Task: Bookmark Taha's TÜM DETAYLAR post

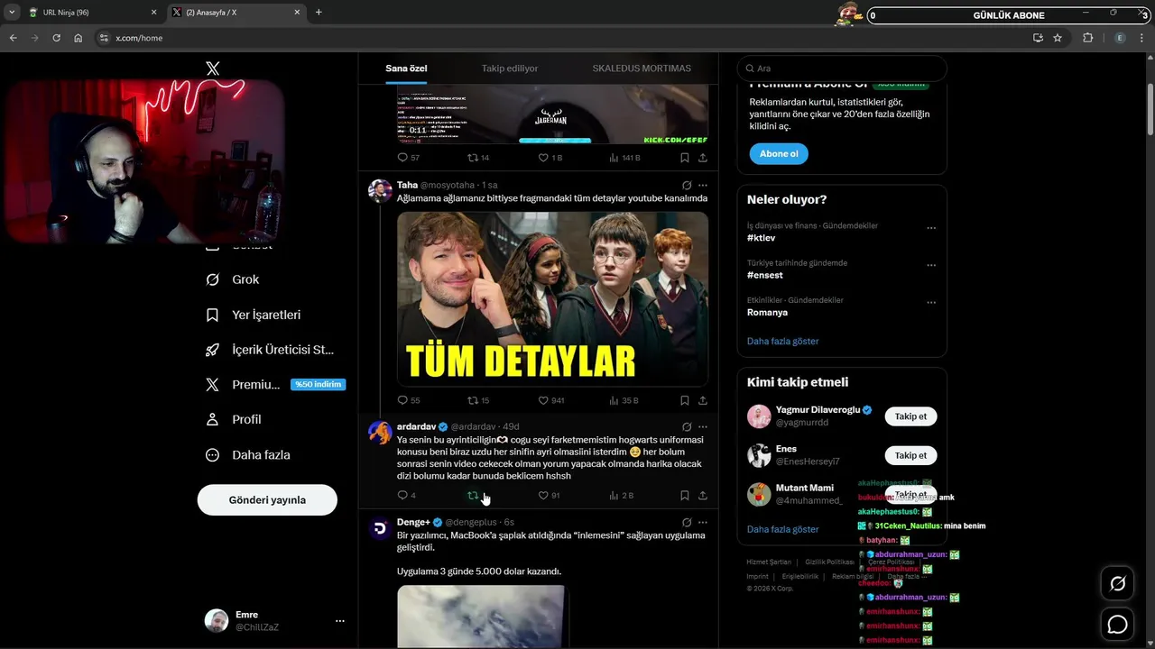Action: (x=685, y=400)
